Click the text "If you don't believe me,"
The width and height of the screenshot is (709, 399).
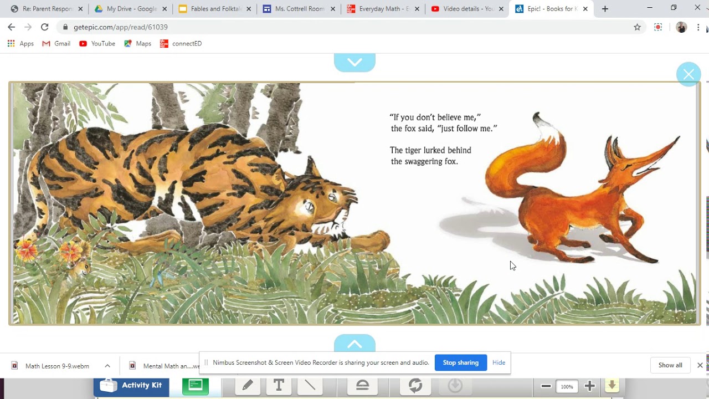[x=435, y=117]
